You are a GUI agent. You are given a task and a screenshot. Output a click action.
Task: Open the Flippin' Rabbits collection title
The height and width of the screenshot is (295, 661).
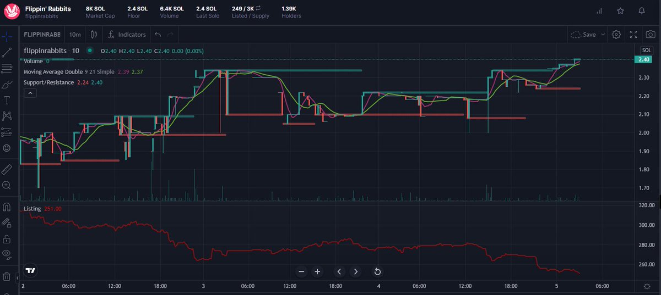(x=48, y=9)
